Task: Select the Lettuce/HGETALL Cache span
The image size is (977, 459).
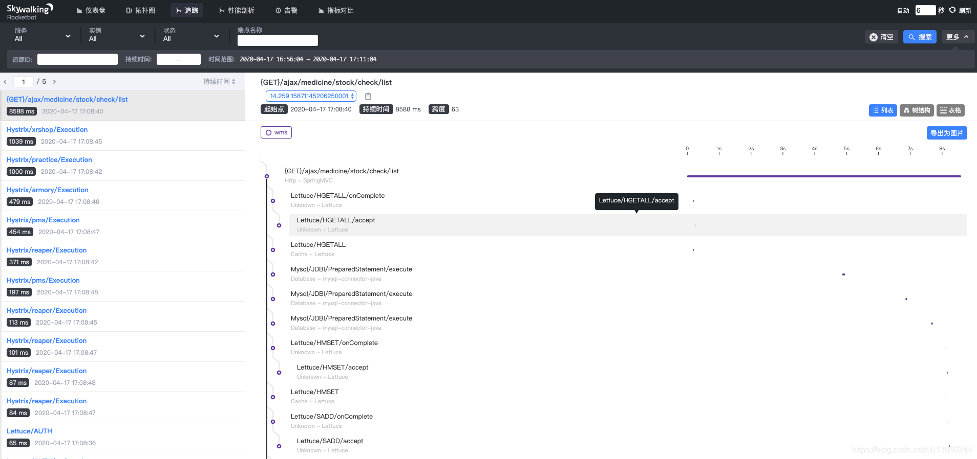Action: 318,245
